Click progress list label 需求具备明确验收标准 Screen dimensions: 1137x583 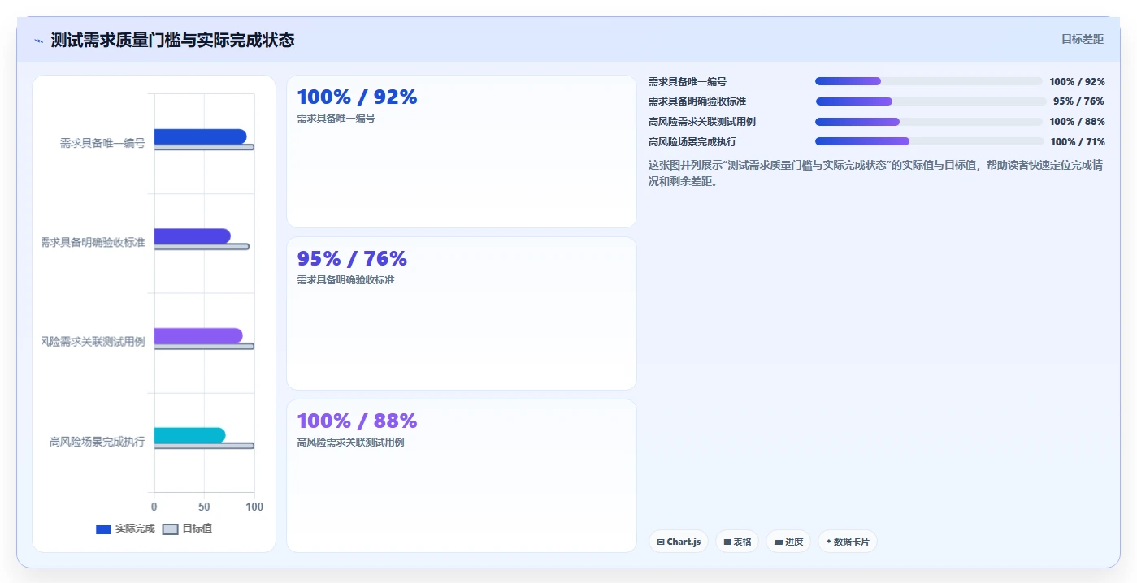coord(697,101)
